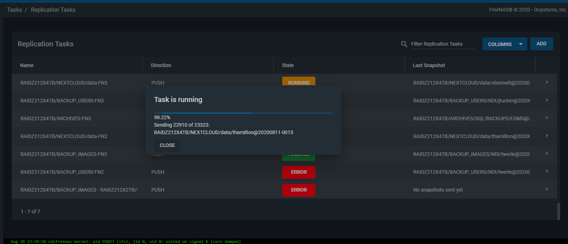Viewport: 568px width, 244px height.
Task: Click the Tasks breadcrumb link
Action: (14, 10)
